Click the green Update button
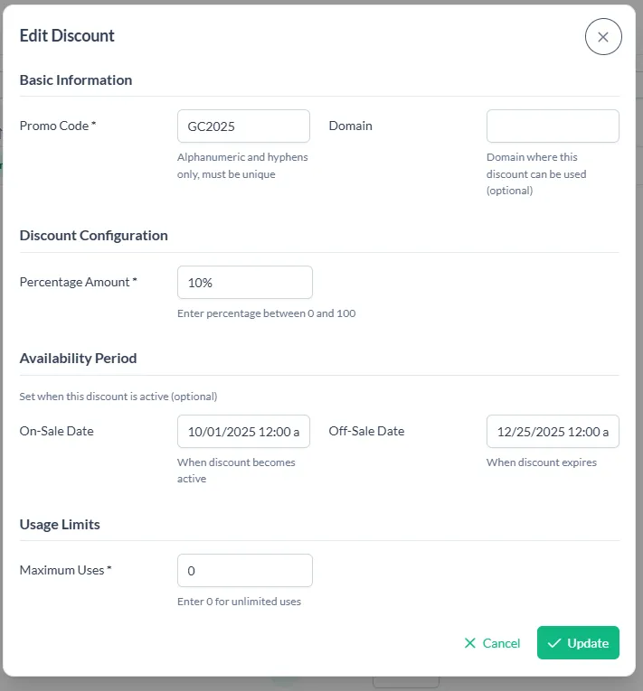This screenshot has height=691, width=643. 578,643
